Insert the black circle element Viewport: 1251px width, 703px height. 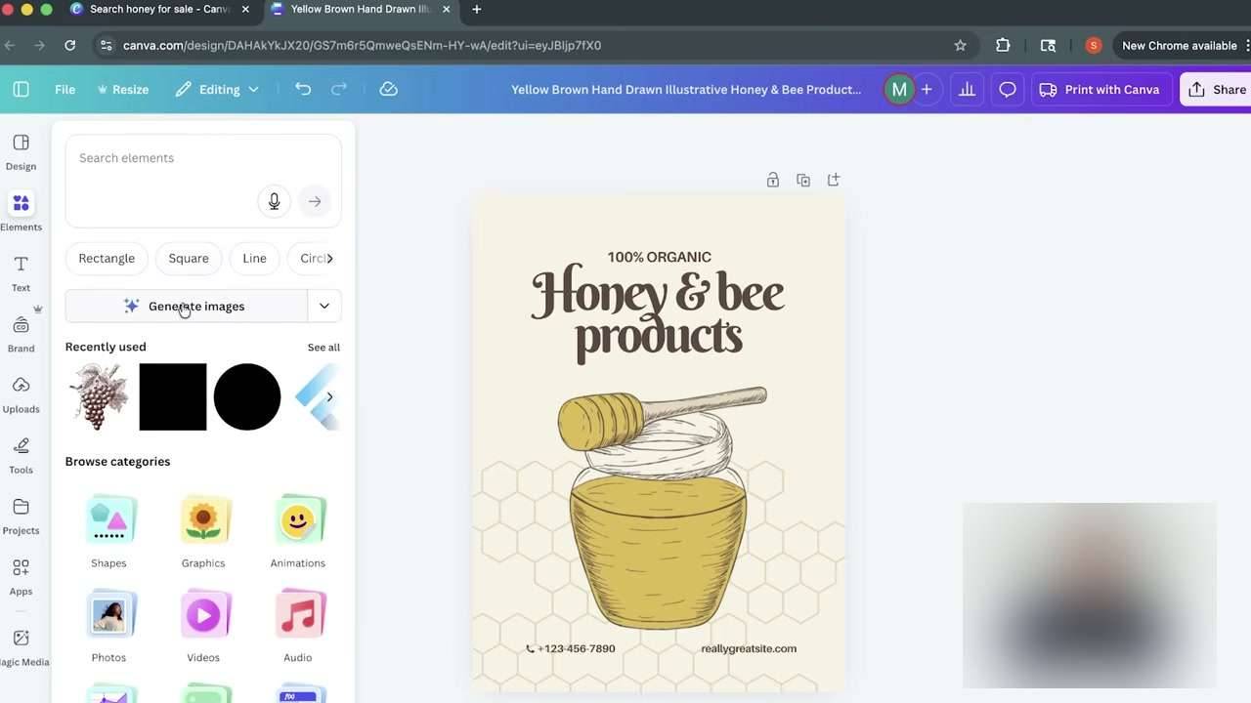(x=247, y=396)
